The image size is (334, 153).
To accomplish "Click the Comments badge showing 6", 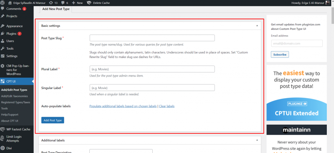I will tap(24, 9).
